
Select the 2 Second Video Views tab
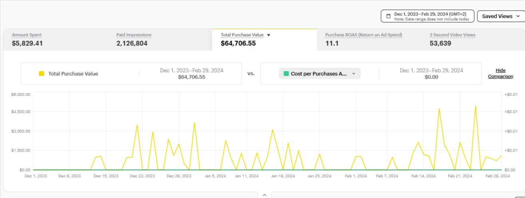point(452,39)
